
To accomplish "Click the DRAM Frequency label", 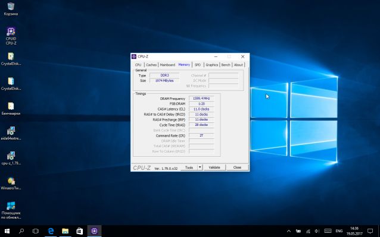I will (173, 99).
